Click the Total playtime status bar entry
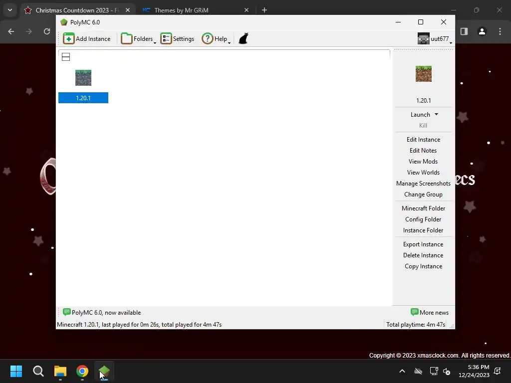 point(416,325)
